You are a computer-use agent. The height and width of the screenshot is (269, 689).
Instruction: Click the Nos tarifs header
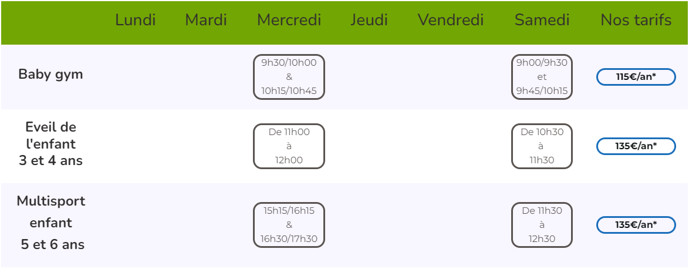pos(636,21)
